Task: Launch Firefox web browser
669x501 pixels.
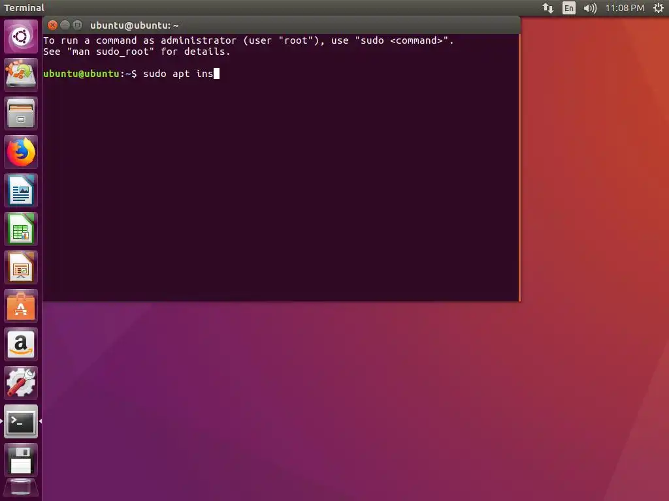Action: click(20, 152)
